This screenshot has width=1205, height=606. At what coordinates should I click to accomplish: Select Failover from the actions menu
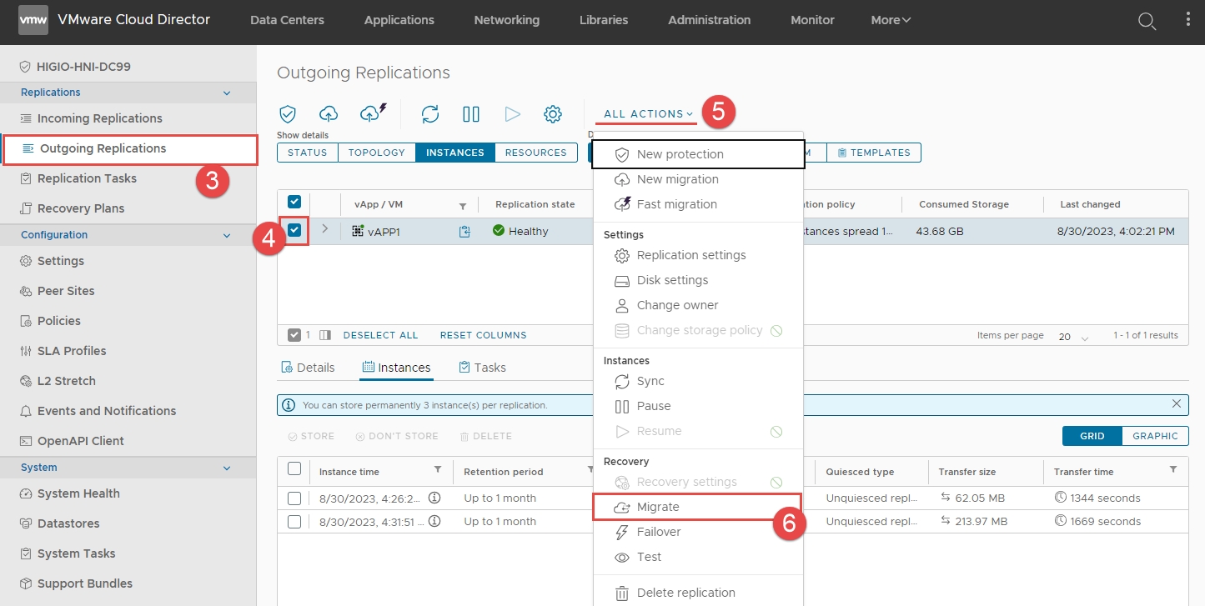(x=659, y=532)
